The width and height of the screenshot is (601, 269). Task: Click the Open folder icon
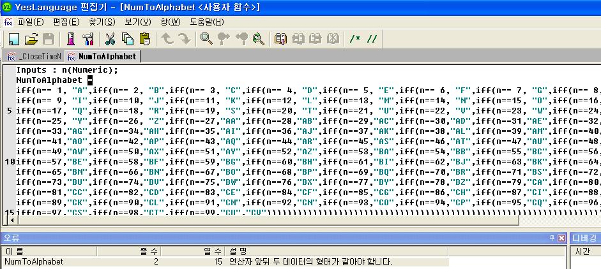(x=31, y=39)
